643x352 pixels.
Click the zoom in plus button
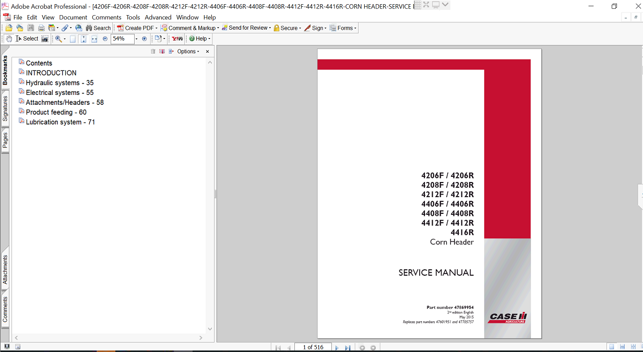145,39
